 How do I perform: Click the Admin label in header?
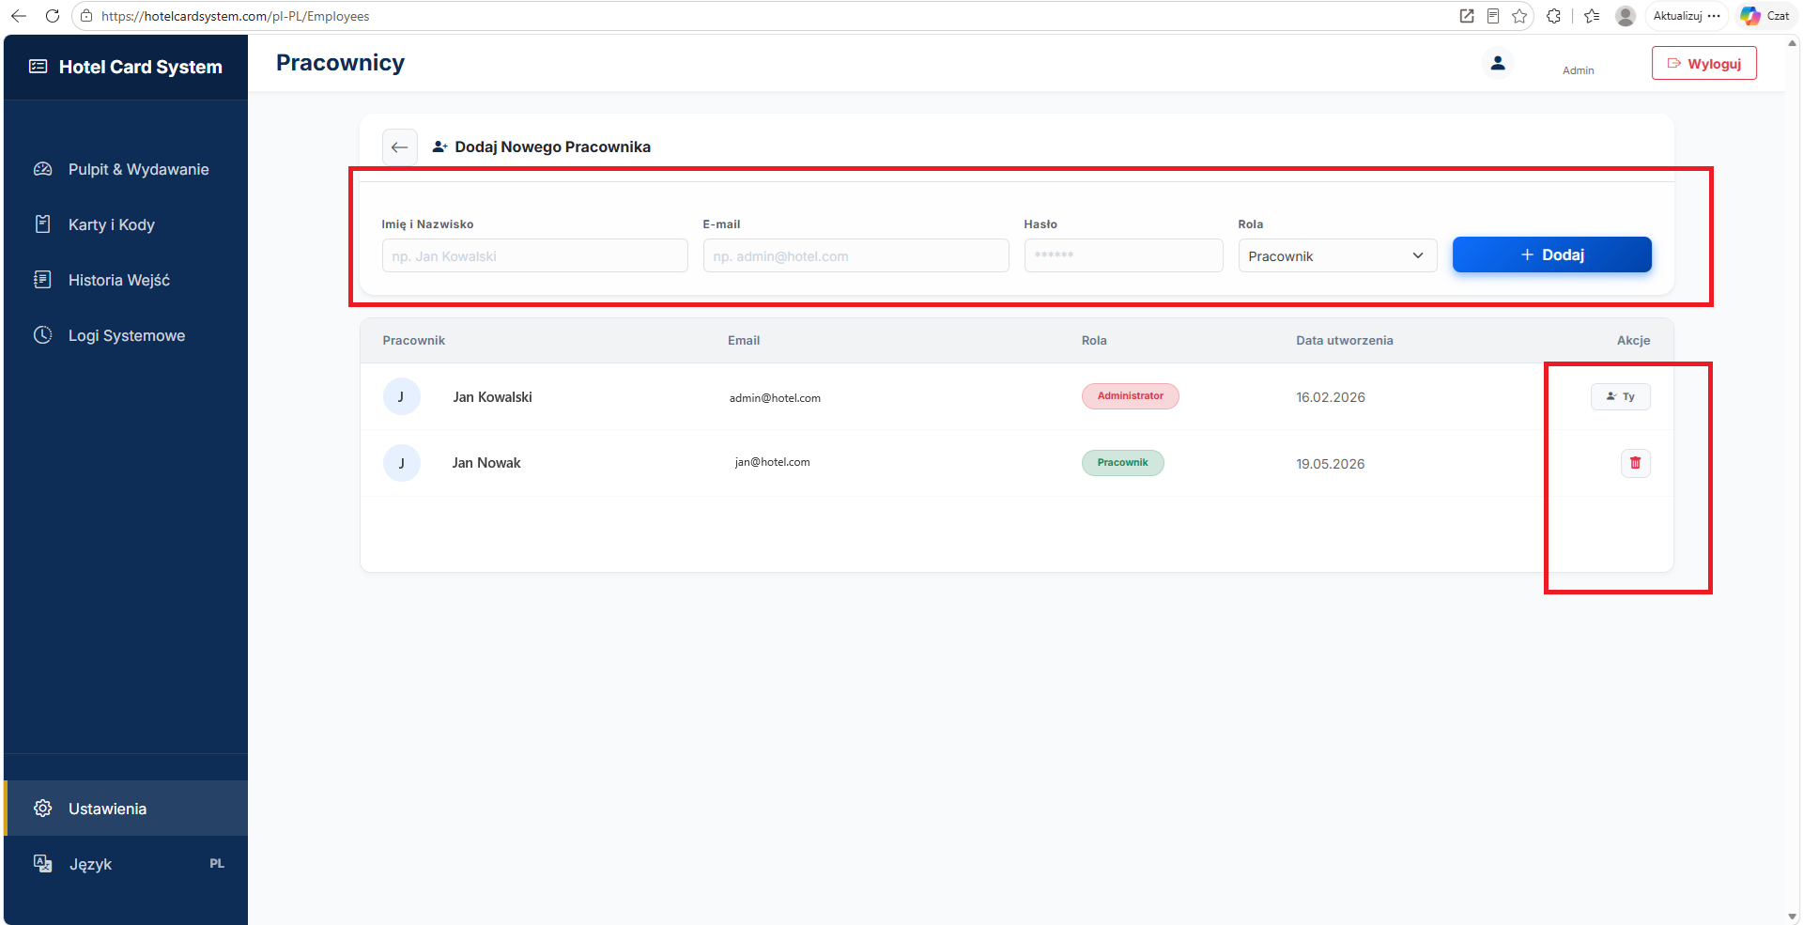click(x=1578, y=70)
